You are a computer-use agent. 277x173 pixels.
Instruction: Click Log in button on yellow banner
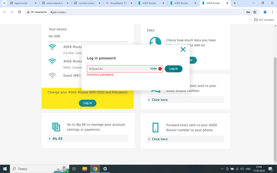point(87,103)
